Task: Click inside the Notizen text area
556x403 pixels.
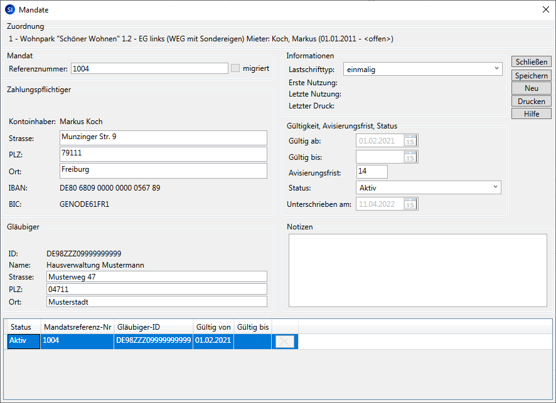Action: point(417,270)
